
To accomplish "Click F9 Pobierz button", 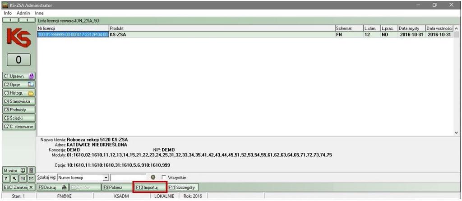I will tap(117, 187).
